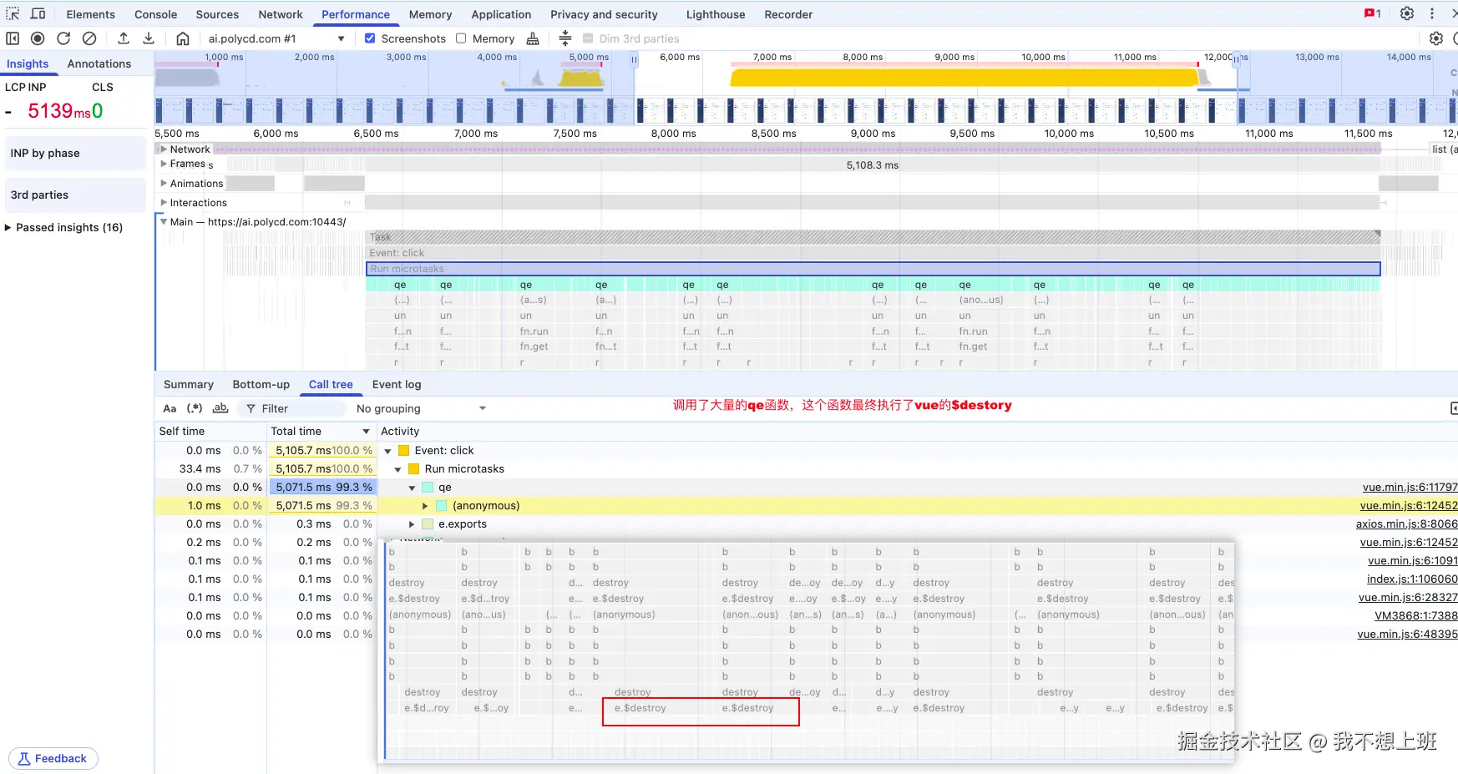Toggle the Performance sidebar panel icon

13,38
